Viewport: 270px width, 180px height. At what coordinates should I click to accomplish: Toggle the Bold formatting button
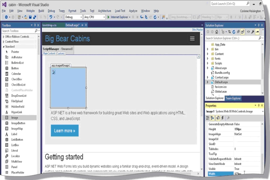[231, 17]
